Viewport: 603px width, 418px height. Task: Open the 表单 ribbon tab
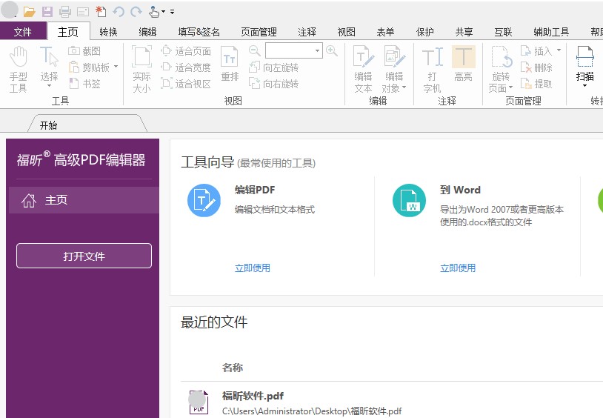pyautogui.click(x=385, y=32)
